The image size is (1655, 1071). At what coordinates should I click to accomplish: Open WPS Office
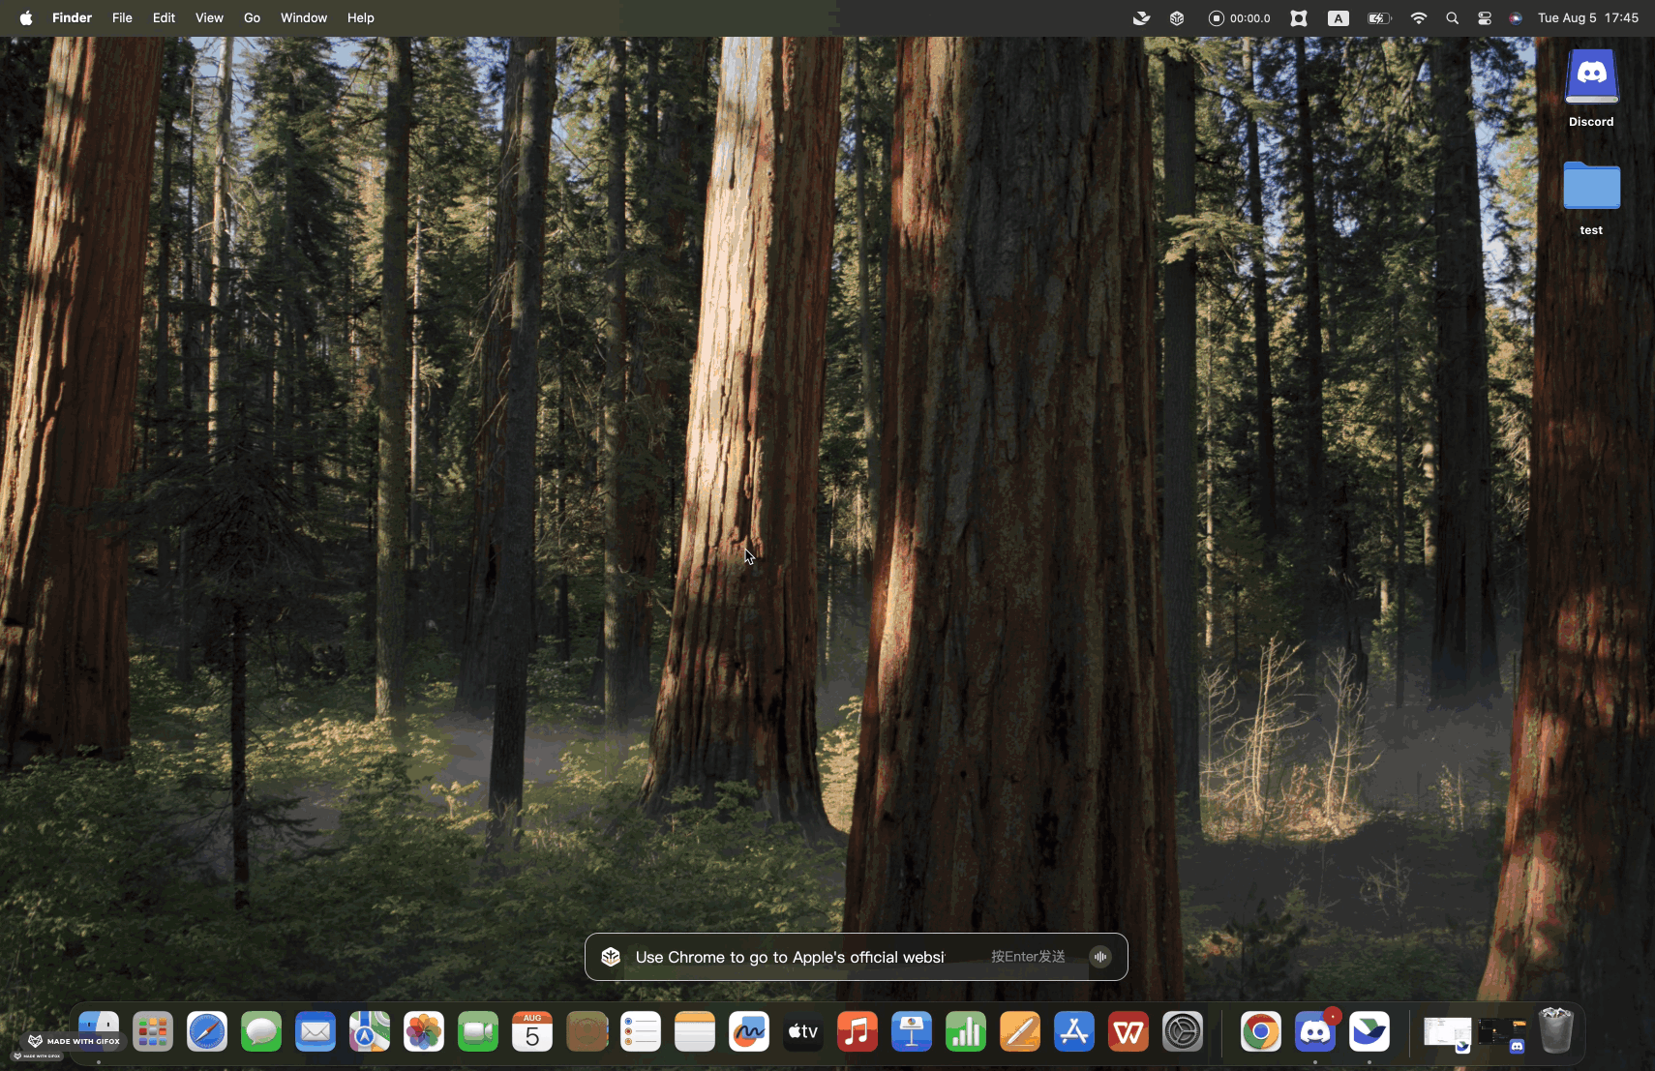tap(1128, 1031)
